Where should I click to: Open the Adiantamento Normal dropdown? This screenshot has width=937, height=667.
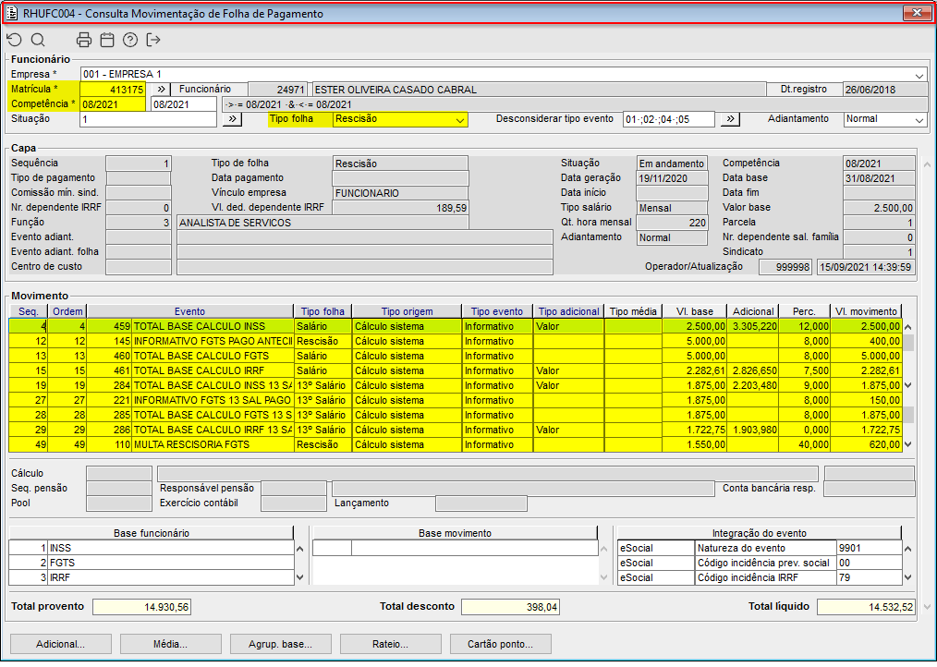coord(919,119)
